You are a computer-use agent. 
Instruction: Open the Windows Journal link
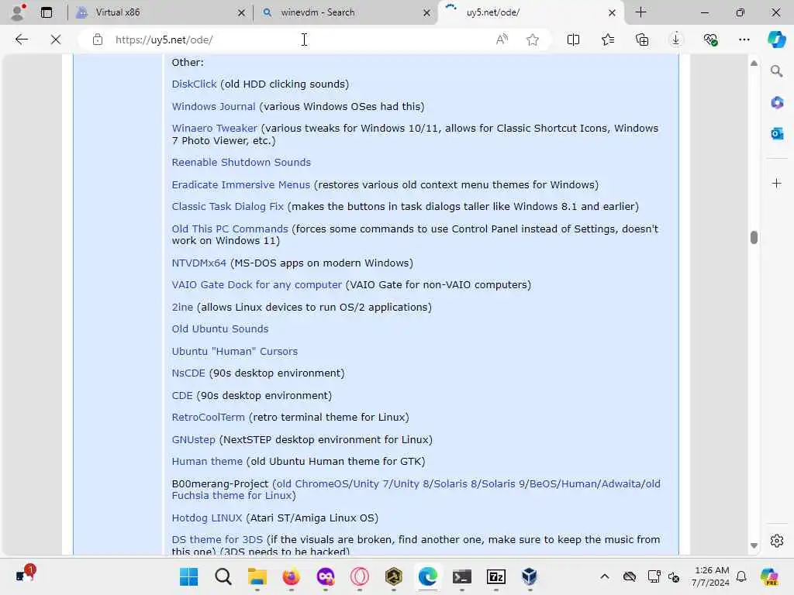tap(213, 106)
